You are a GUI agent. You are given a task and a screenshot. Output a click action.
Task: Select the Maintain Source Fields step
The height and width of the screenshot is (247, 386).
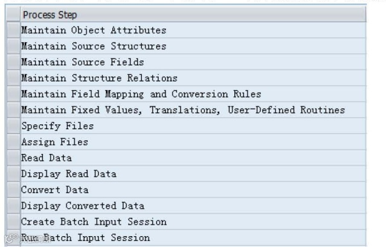(83, 62)
